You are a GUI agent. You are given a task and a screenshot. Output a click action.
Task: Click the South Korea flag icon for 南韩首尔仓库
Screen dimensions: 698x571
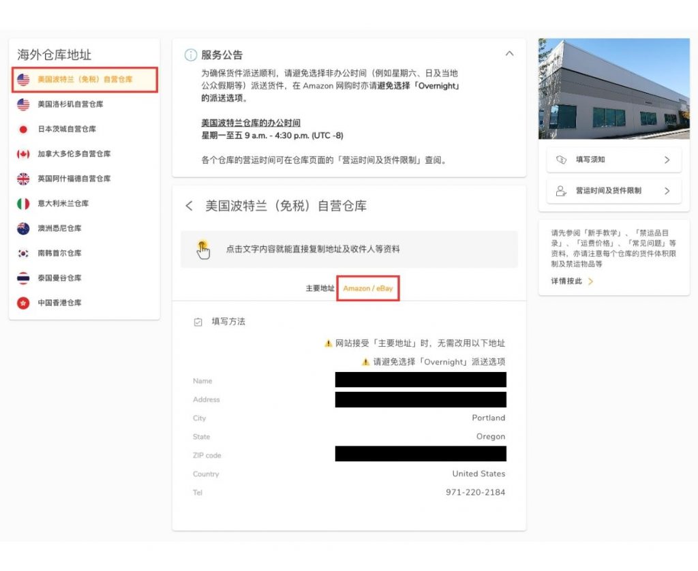23,253
